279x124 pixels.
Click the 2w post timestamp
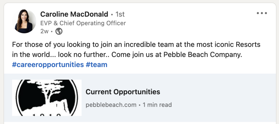[x=44, y=31]
